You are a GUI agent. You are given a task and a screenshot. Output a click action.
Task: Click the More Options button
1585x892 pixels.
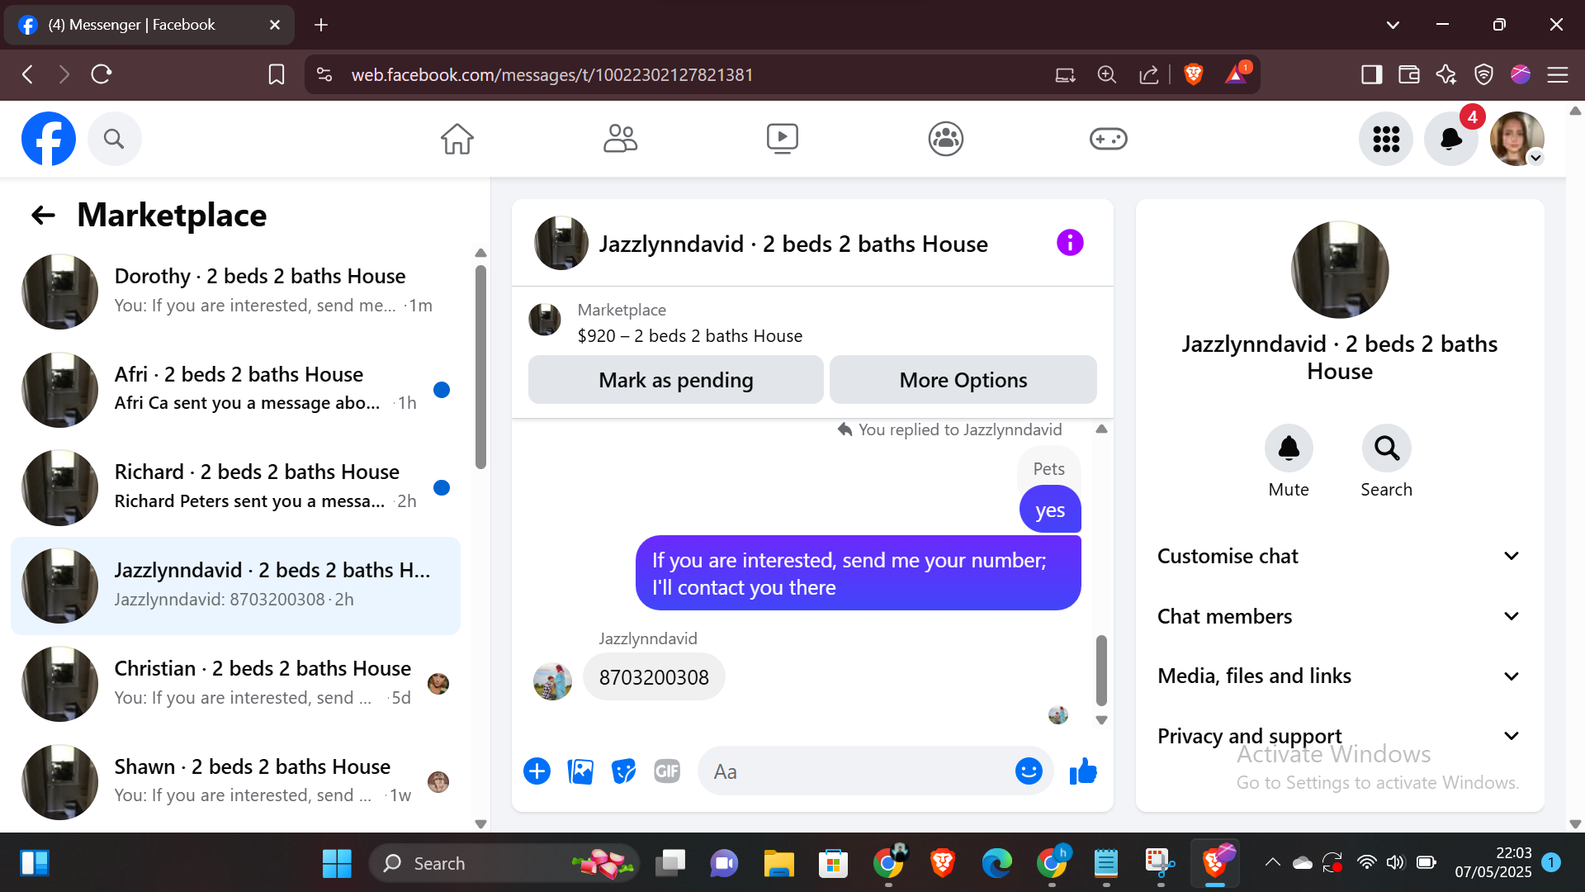point(963,380)
